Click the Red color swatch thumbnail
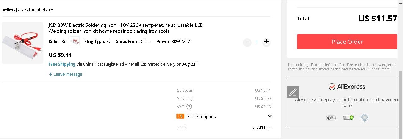Screen dimensions: 403x139 [x=75, y=41]
